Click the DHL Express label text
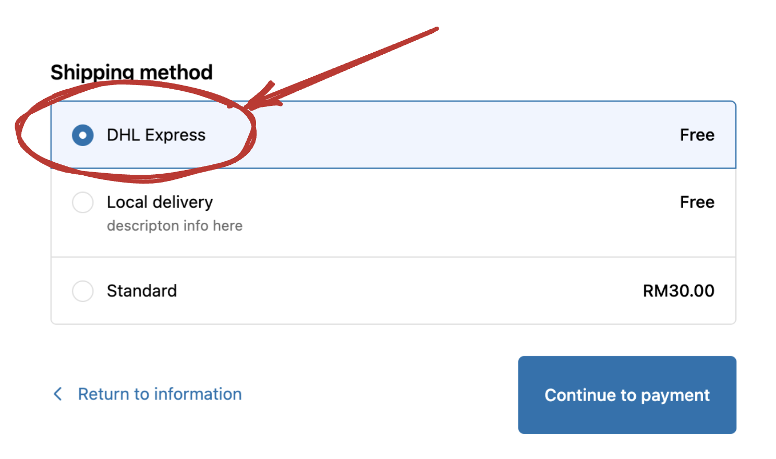 [x=156, y=135]
